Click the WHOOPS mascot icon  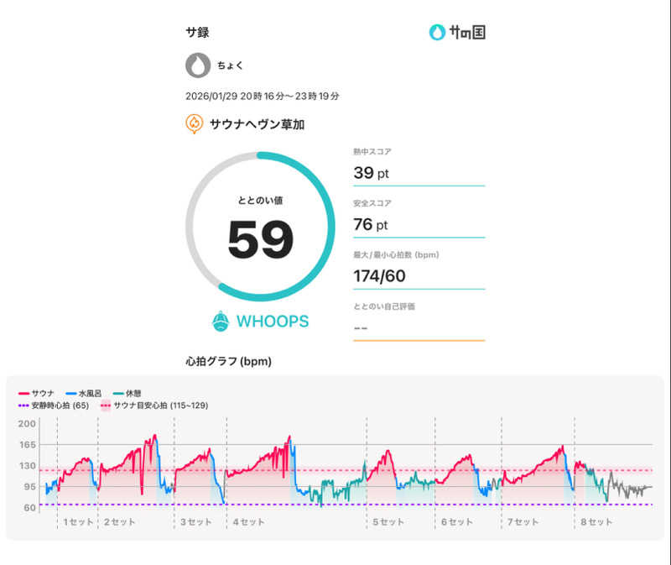(x=220, y=321)
